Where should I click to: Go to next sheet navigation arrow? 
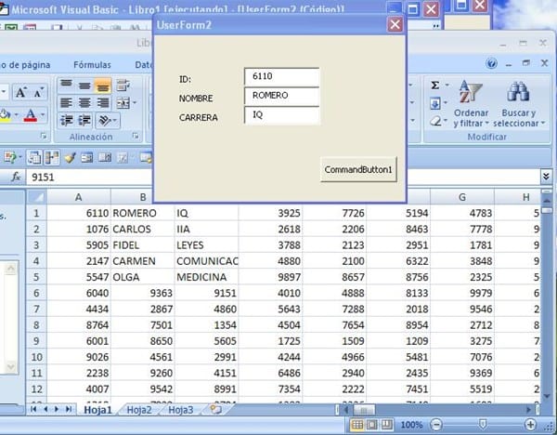coord(57,409)
